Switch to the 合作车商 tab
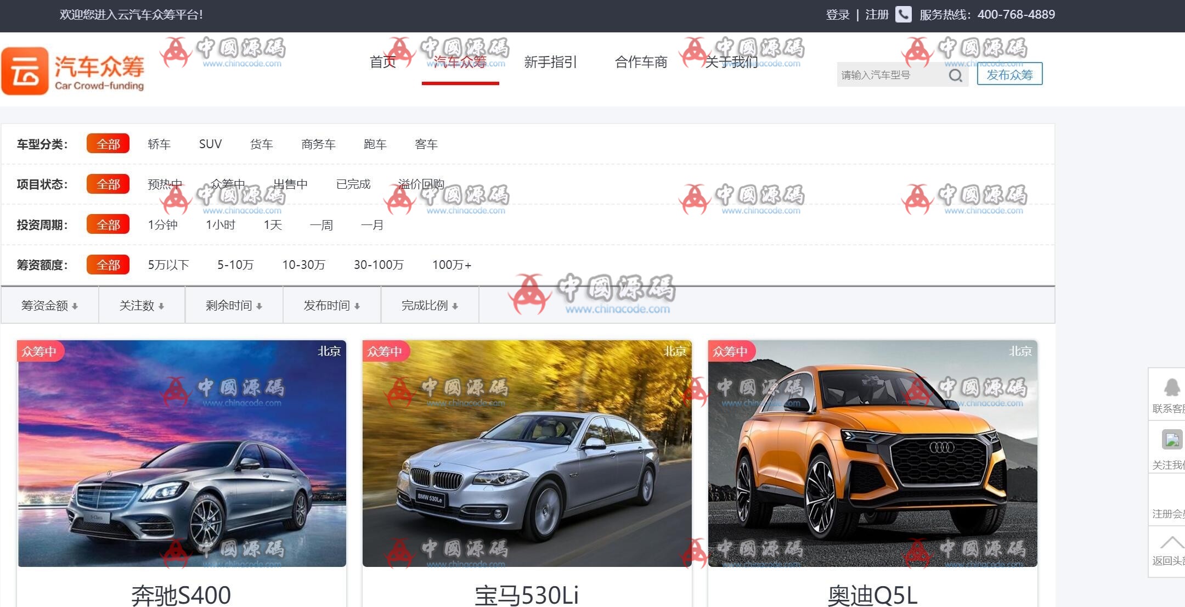This screenshot has width=1185, height=607. [x=640, y=63]
